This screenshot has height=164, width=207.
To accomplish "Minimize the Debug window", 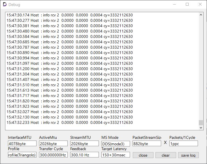I will pos(174,4).
